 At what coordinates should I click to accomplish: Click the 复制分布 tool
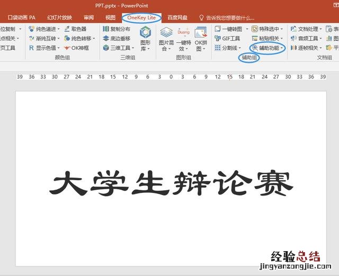(117, 29)
